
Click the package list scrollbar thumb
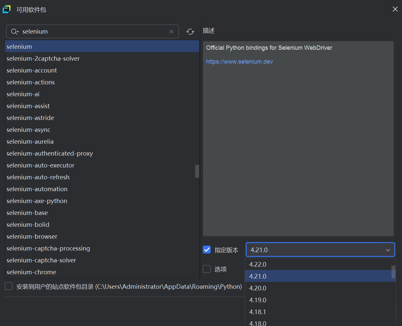(x=197, y=171)
